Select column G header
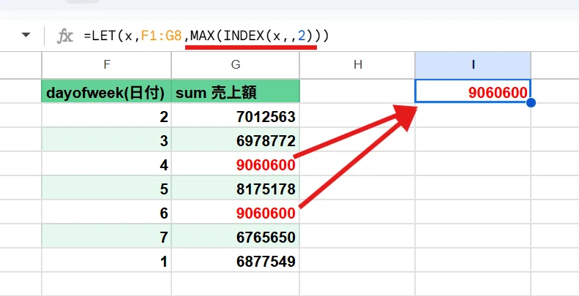Image resolution: width=579 pixels, height=296 pixels. 236,65
